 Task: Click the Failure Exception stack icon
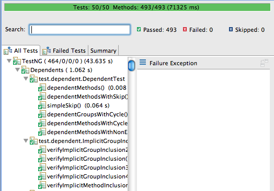click(x=143, y=62)
